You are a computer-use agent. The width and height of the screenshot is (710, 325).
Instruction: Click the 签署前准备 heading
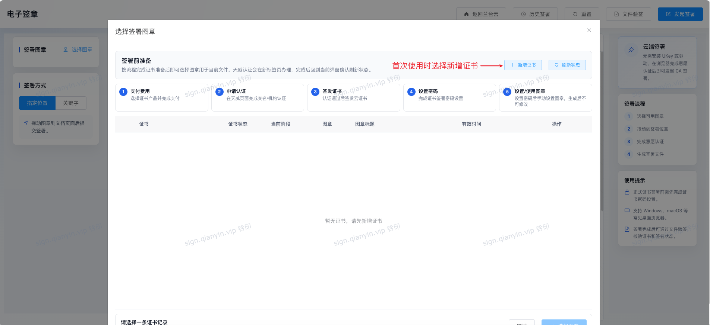[x=136, y=61]
